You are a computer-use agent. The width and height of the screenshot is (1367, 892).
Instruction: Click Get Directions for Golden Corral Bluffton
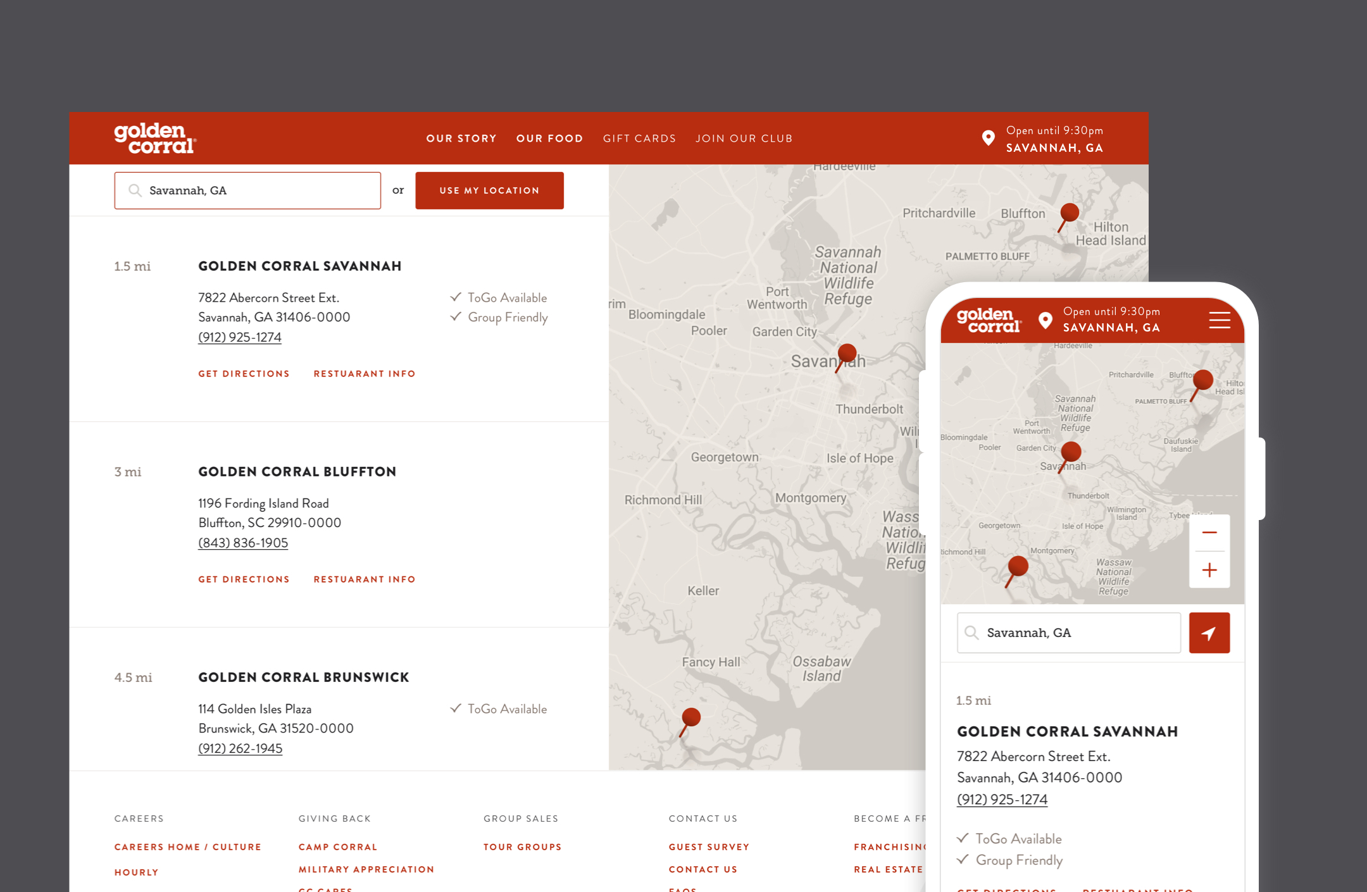(244, 579)
